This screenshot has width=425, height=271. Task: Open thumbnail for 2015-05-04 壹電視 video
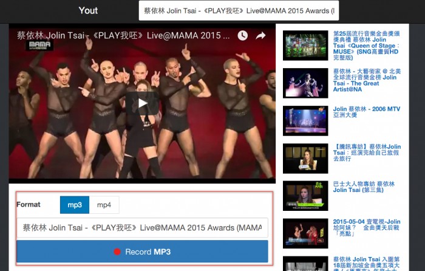tap(305, 233)
